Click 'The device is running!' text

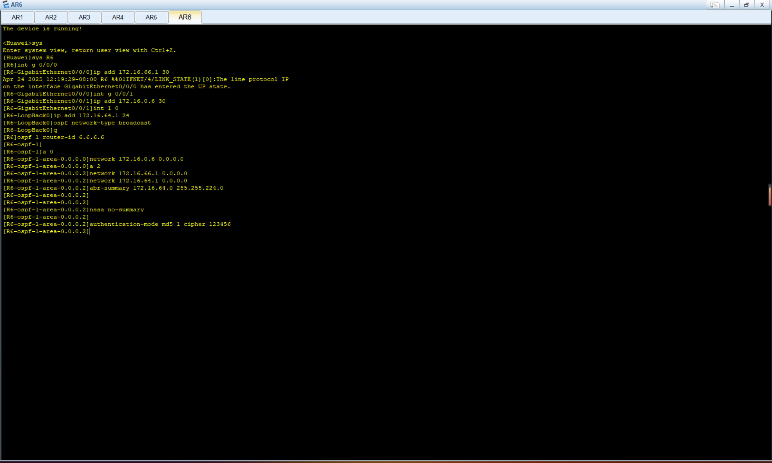[42, 29]
